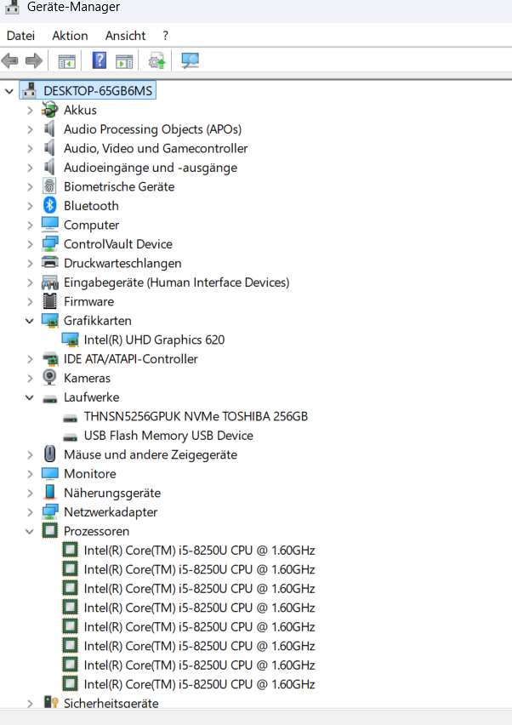Expand the Akkus category
Image resolution: width=512 pixels, height=725 pixels.
tap(30, 110)
